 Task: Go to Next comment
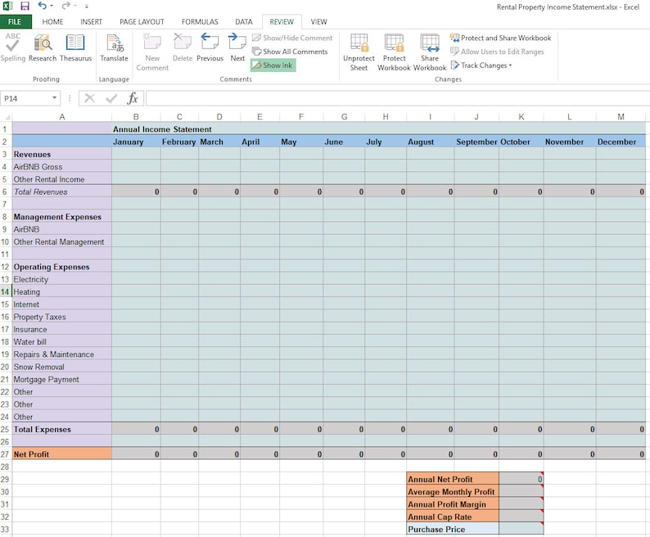tap(237, 47)
